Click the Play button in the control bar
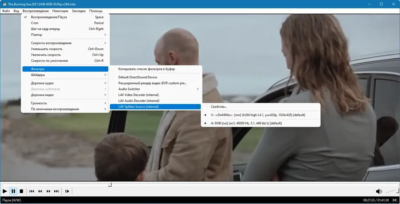Viewport: 400px width, 204px height. tap(4, 191)
